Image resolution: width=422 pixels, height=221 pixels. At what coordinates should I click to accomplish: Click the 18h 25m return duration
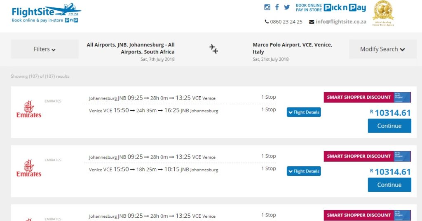tap(146, 170)
